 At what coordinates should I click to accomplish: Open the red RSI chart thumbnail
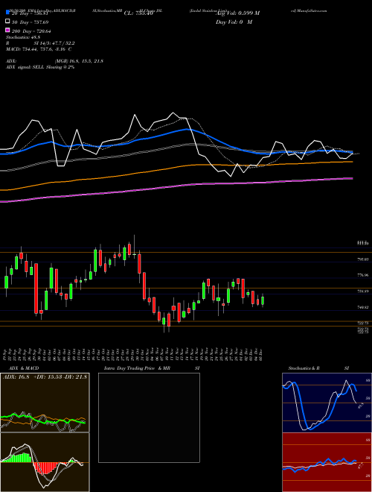point(327,462)
